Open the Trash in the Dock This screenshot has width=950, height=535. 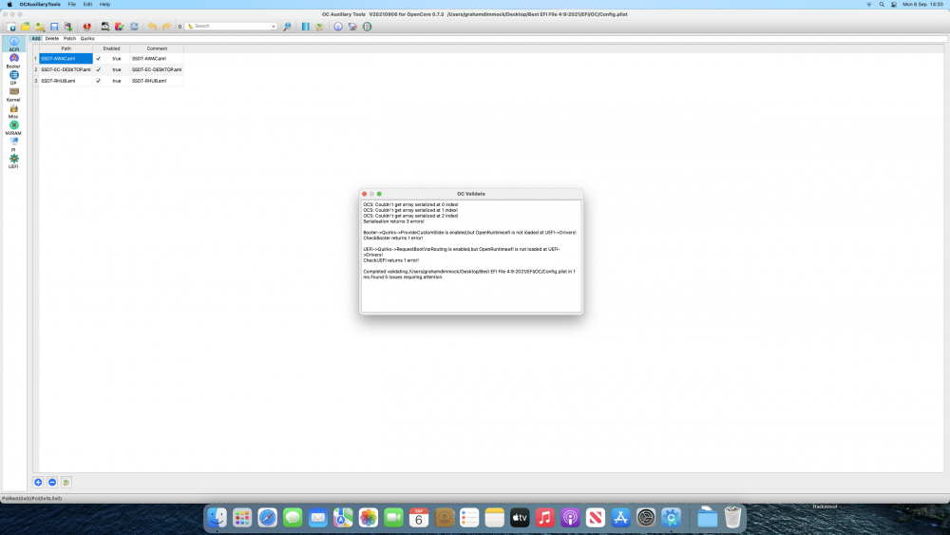coord(732,518)
